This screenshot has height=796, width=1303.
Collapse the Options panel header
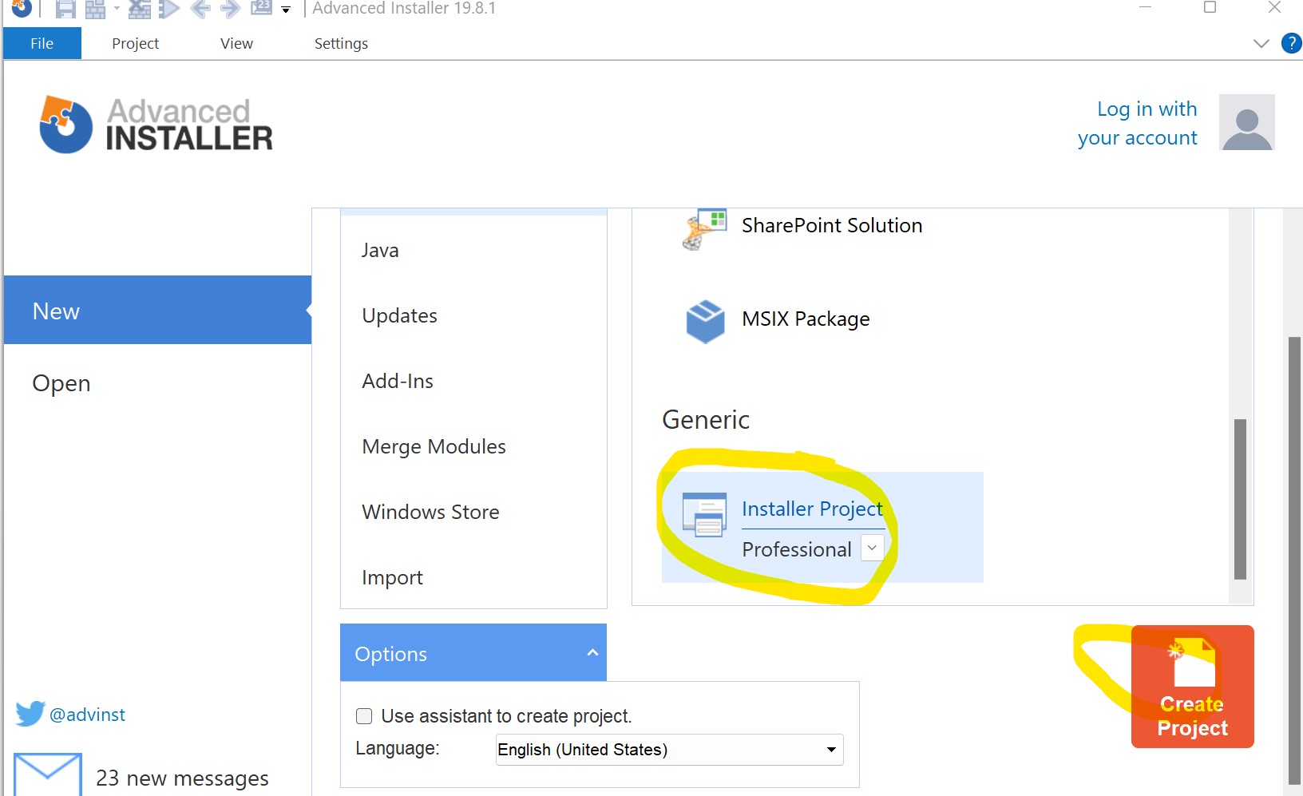coord(473,653)
